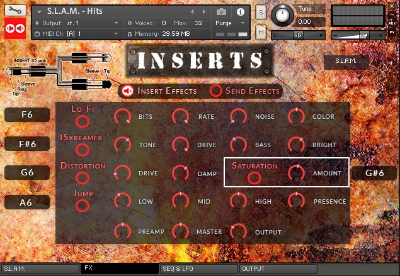Click the Distortion DAMP knob

tap(180, 173)
